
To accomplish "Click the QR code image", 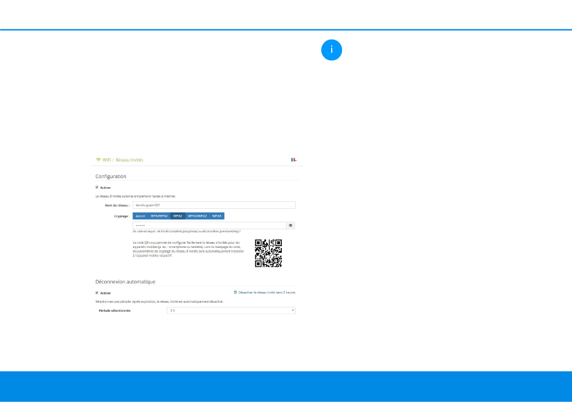I will [269, 253].
